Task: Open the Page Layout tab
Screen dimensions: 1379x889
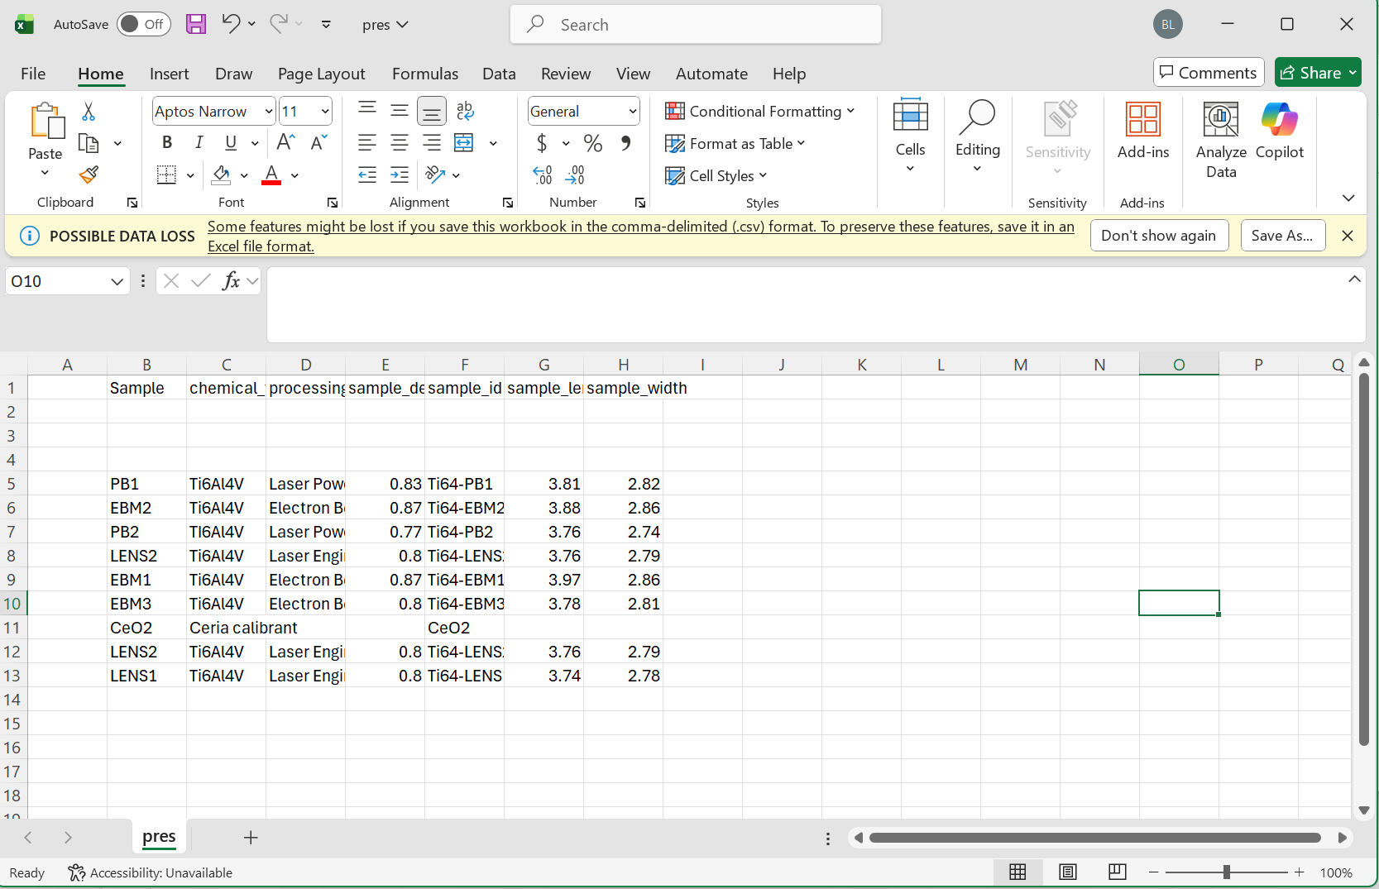Action: (x=321, y=74)
